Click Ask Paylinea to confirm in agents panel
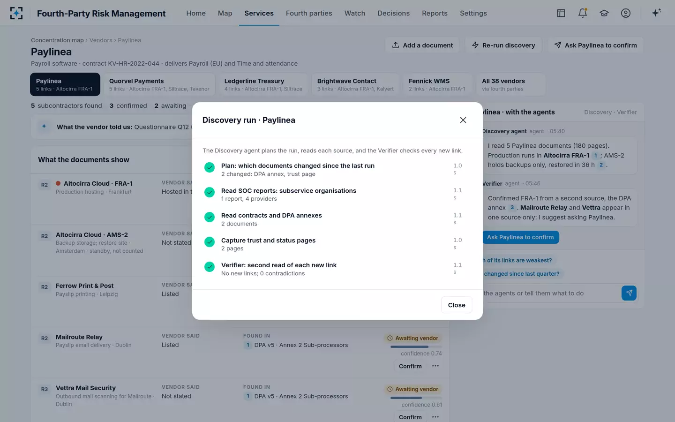Image resolution: width=675 pixels, height=422 pixels. (x=520, y=237)
